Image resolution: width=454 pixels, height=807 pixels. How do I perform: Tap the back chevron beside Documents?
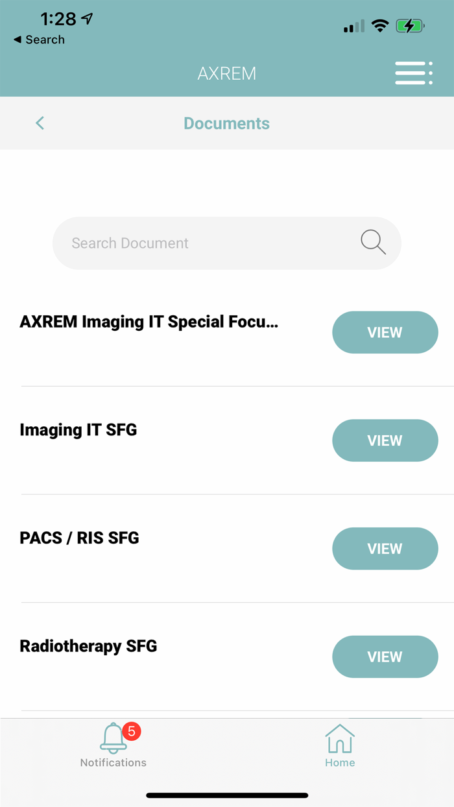40,123
